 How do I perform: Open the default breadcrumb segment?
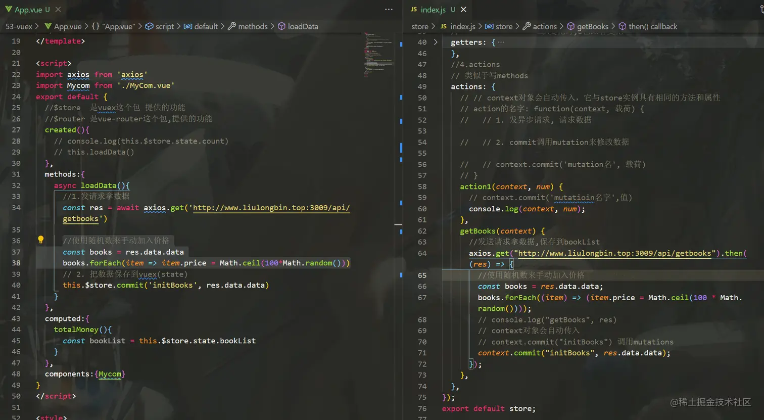click(201, 26)
